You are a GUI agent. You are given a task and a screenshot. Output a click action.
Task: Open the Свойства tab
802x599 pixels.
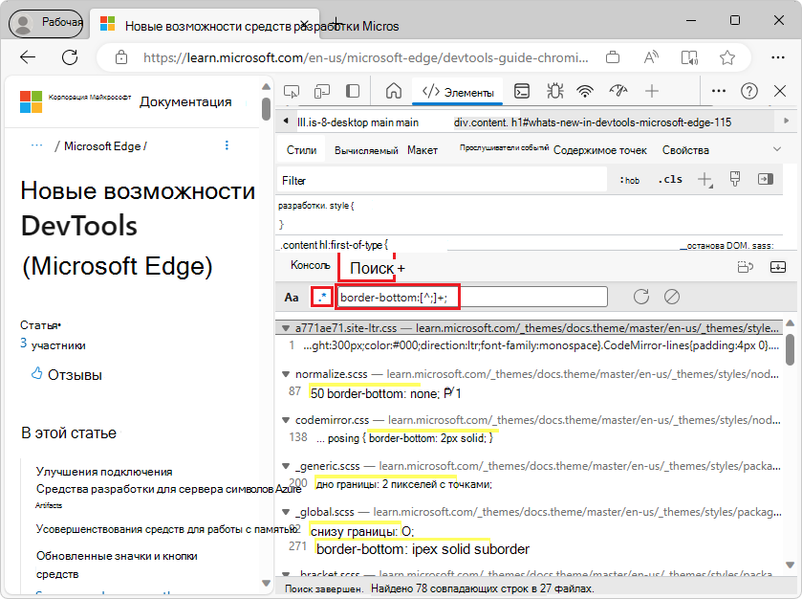point(685,150)
